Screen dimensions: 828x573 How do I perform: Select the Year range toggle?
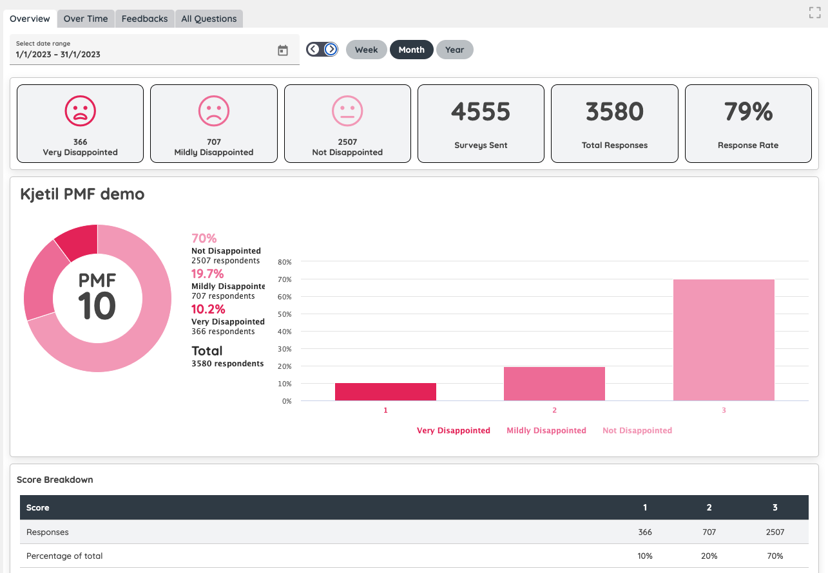[x=454, y=50]
